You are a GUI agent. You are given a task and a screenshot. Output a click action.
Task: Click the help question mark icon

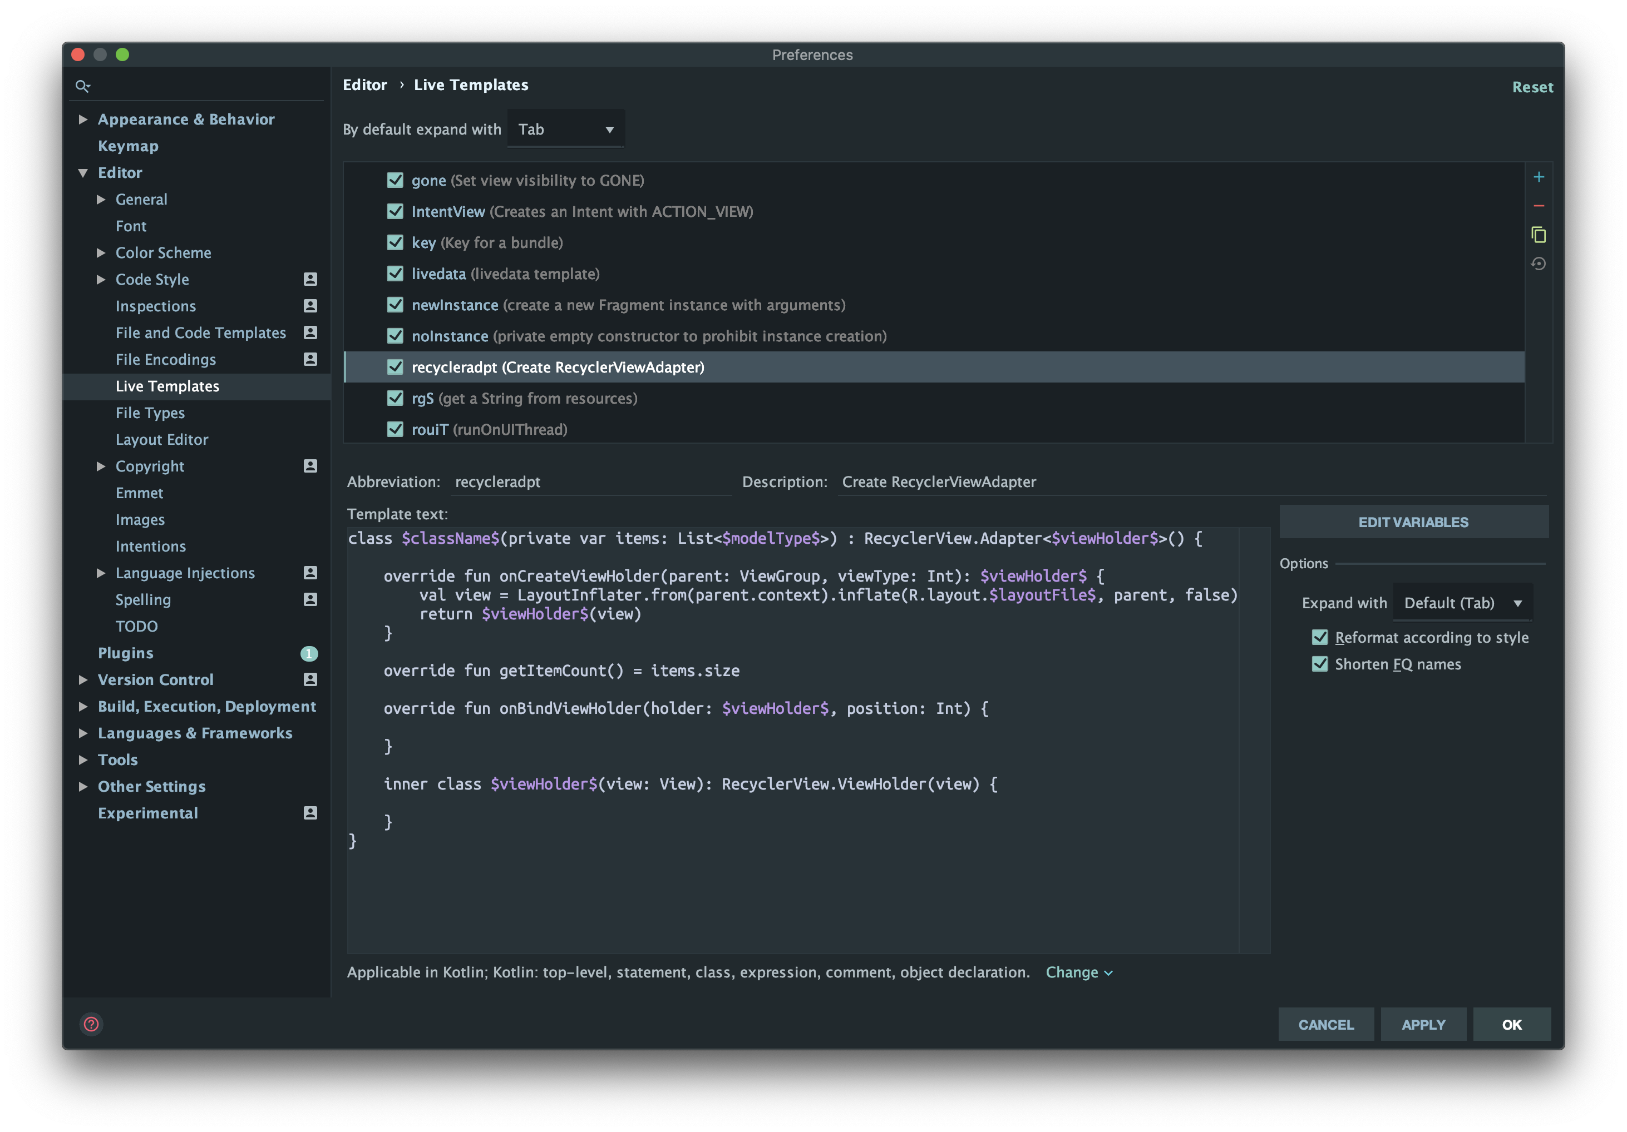[91, 1024]
